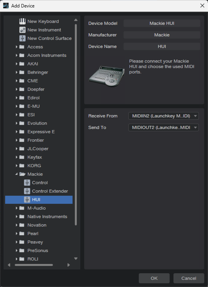The image size is (208, 287).
Task: Select the New Instrument icon
Action: (22, 30)
